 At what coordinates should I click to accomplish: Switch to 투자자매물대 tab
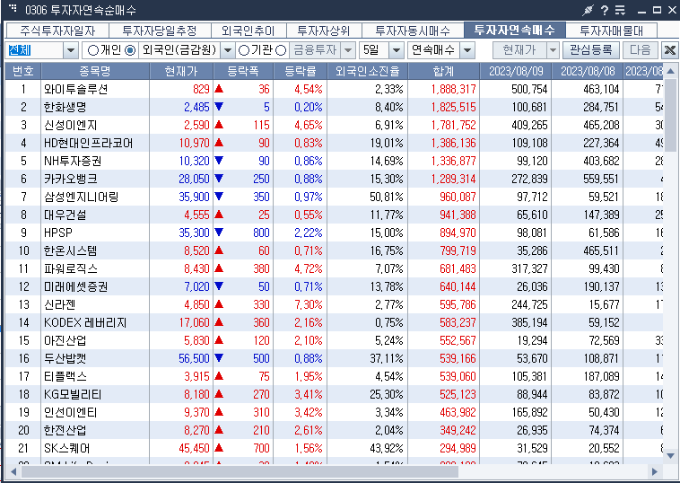612,31
